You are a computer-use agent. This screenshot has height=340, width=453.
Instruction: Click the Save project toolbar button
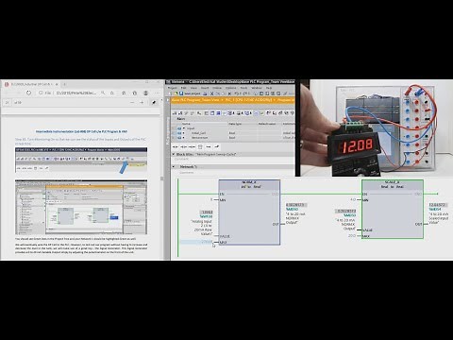click(190, 93)
